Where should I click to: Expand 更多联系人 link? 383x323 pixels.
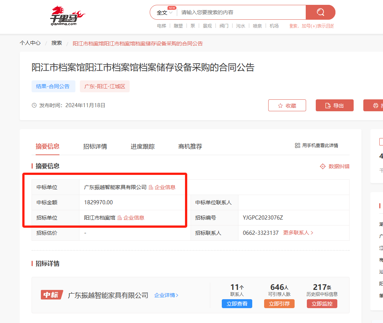[298, 233]
